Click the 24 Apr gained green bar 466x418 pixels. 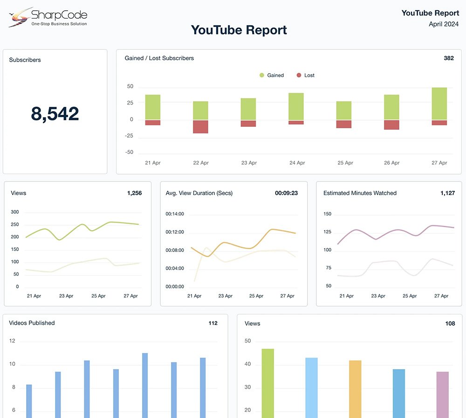point(296,107)
